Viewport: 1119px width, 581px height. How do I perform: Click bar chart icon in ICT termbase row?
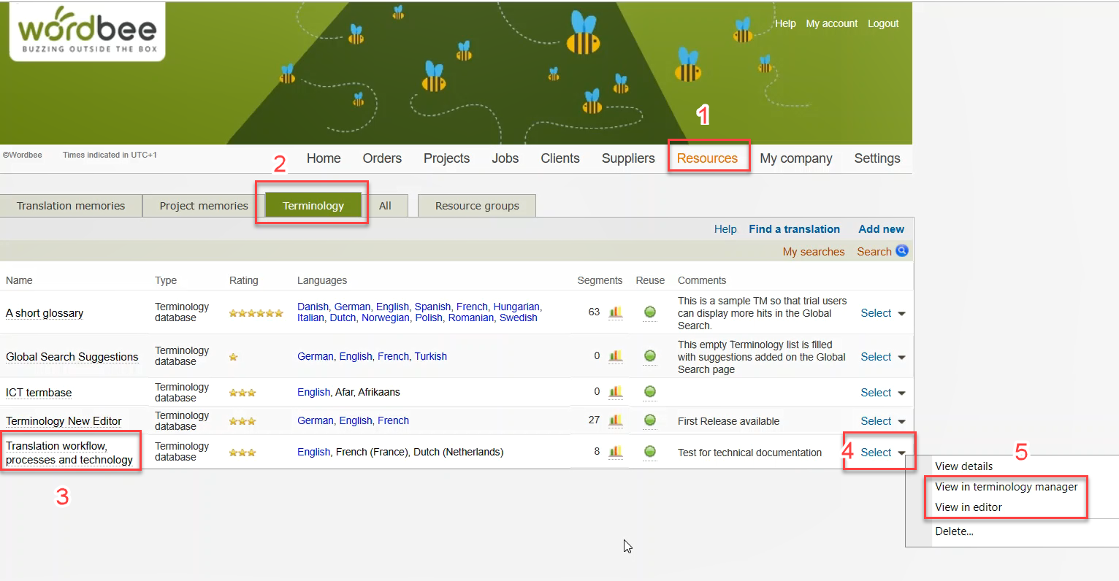click(x=616, y=392)
